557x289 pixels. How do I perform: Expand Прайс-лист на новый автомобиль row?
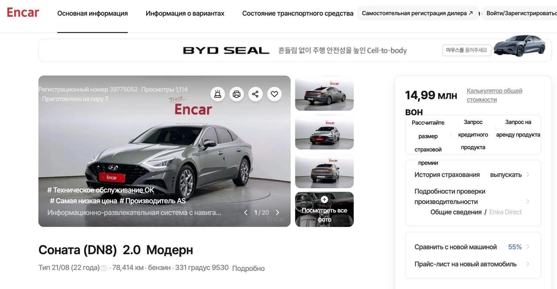point(473,264)
